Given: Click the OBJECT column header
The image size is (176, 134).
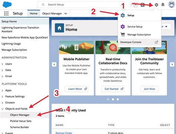Looking at the screenshot, I should coord(165,125).
